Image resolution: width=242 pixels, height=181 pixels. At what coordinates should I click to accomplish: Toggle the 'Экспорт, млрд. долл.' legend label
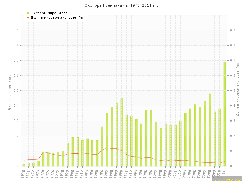50,13
